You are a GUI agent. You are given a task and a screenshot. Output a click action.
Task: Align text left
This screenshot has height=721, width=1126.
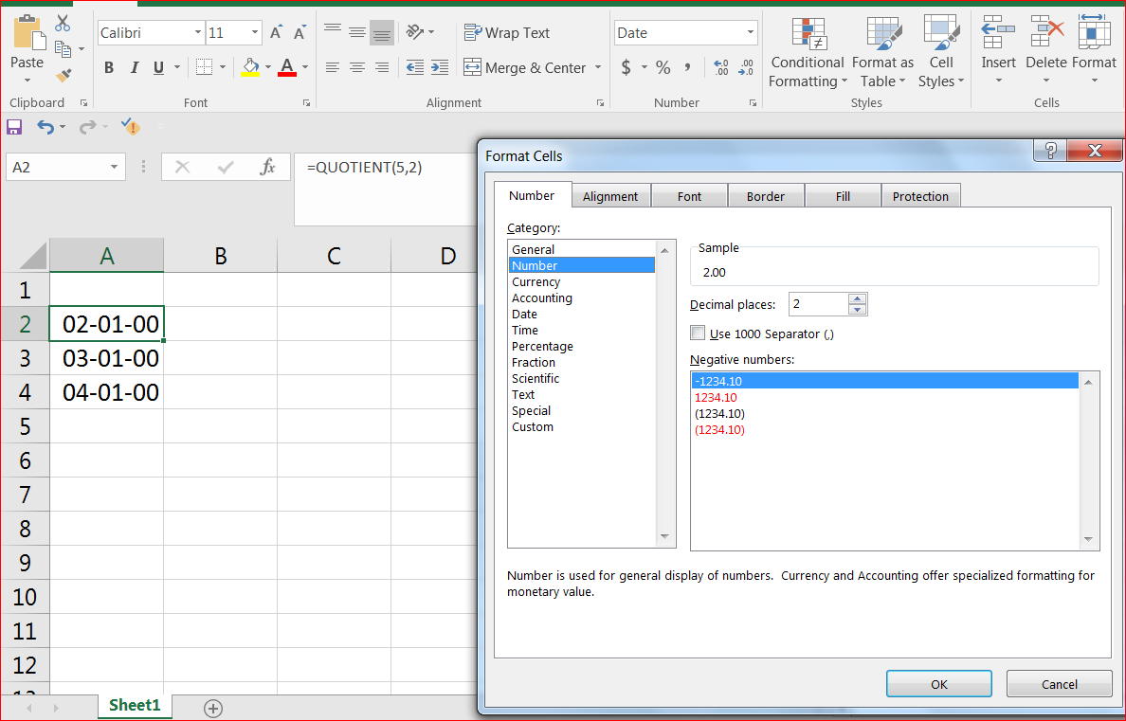(x=333, y=67)
